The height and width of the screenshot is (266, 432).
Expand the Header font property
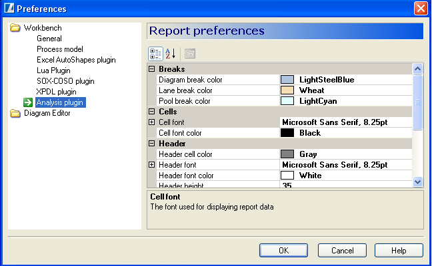click(151, 165)
